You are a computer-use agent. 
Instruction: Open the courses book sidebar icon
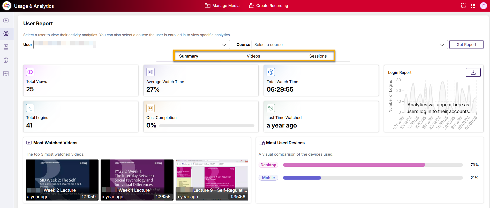pyautogui.click(x=6, y=47)
